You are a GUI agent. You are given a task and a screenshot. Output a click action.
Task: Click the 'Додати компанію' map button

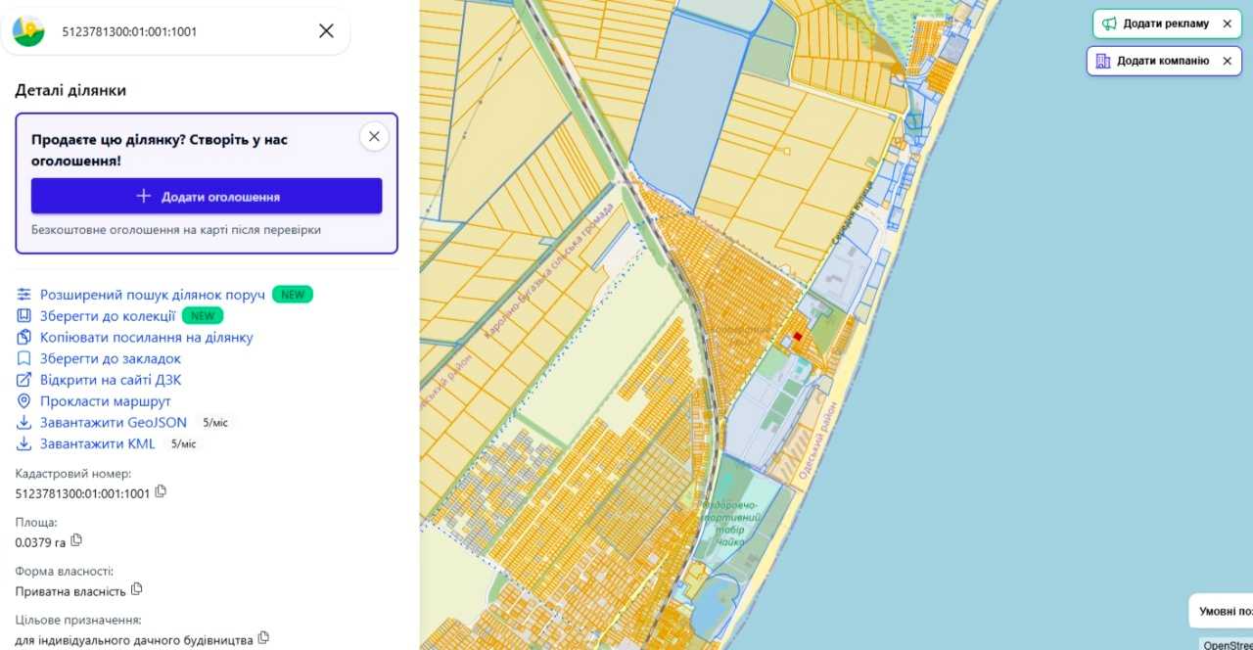tap(1165, 61)
